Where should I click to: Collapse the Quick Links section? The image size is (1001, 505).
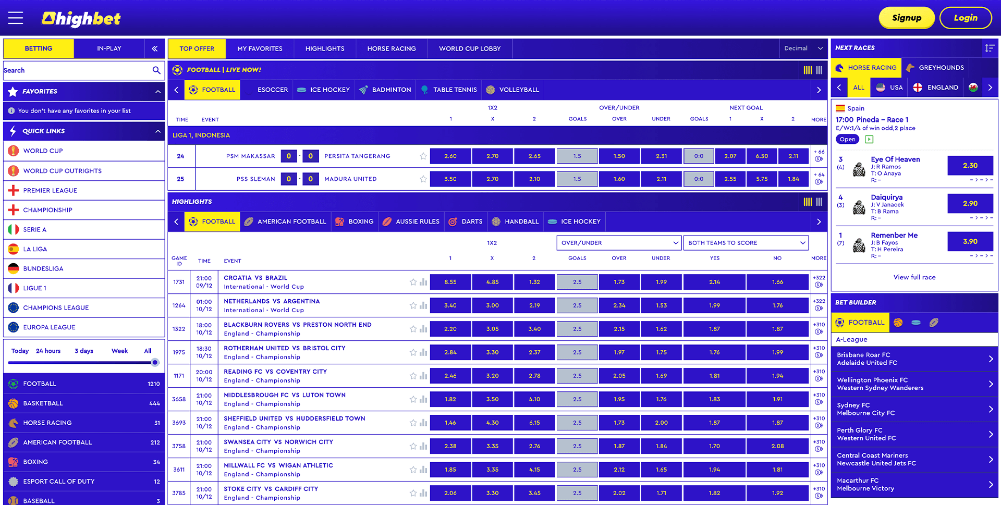[x=158, y=131]
